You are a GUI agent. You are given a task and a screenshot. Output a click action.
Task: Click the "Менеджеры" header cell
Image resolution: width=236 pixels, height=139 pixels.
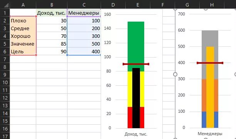pos(84,13)
